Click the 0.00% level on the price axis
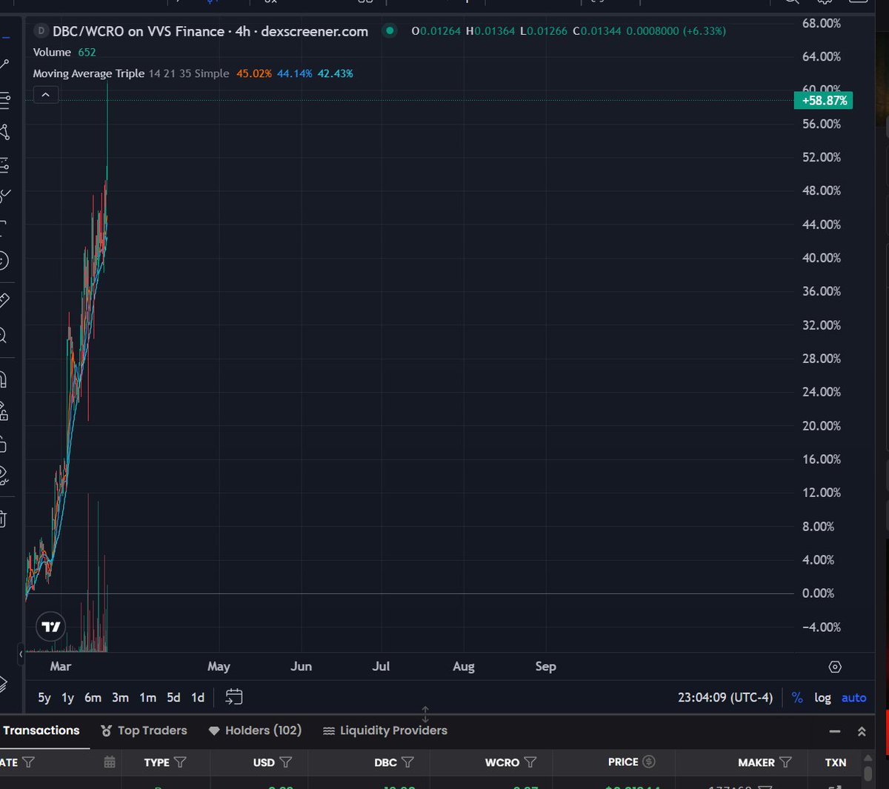Image resolution: width=889 pixels, height=789 pixels. coord(818,593)
